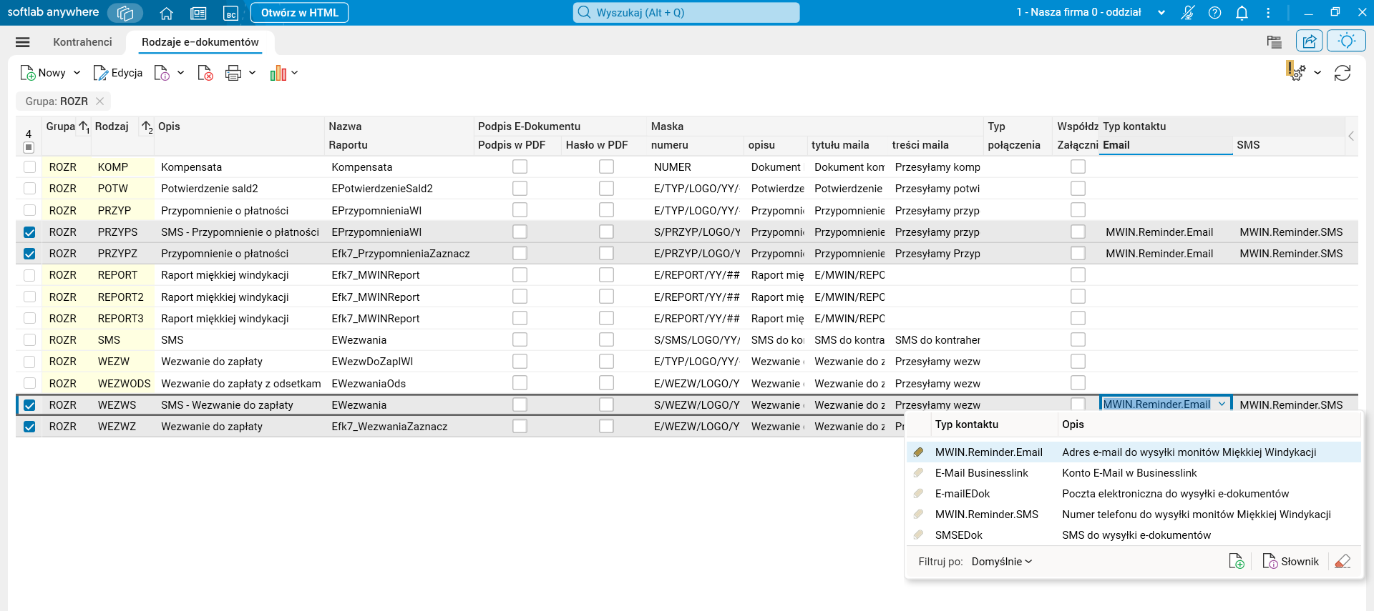Viewport: 1374px width, 611px height.
Task: Untick the row selection checkbox for WEZWZ
Action: pos(29,427)
